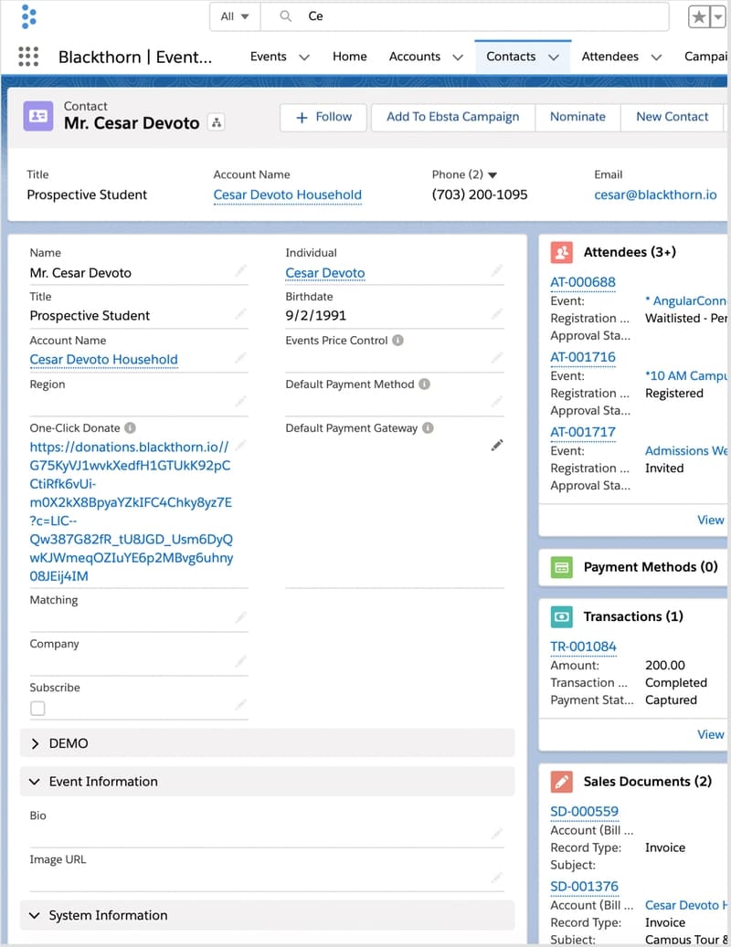Open transaction TR-001084
The image size is (731, 947).
(x=583, y=647)
